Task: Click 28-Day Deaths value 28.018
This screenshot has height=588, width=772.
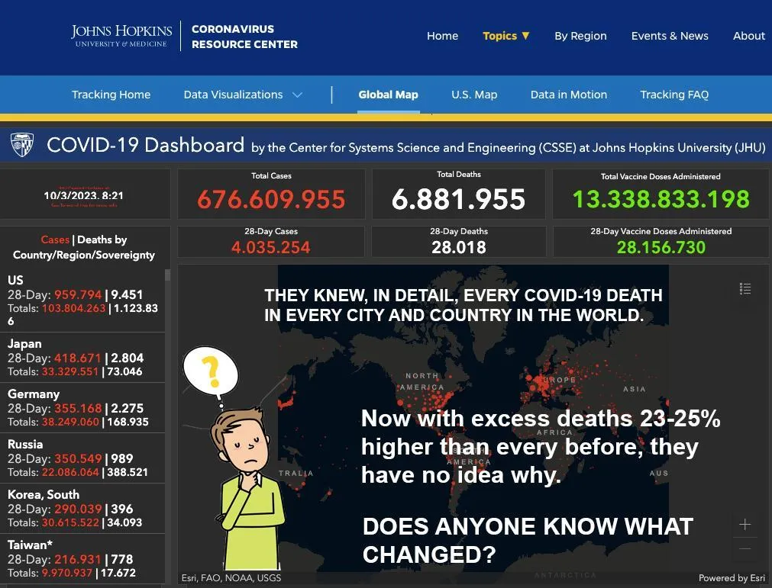Action: 458,247
